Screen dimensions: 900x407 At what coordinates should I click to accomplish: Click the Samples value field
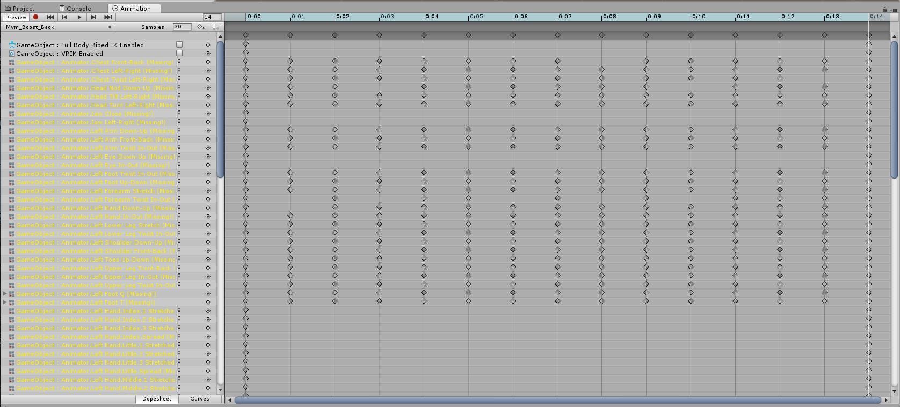point(182,27)
